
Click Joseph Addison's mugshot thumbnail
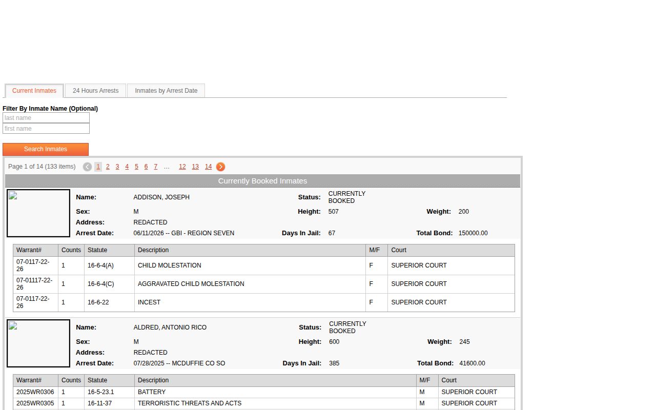pos(38,213)
